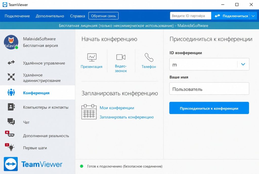Select the Конференция sidebar item
Image resolution: width=259 pixels, height=174 pixels.
point(37,93)
